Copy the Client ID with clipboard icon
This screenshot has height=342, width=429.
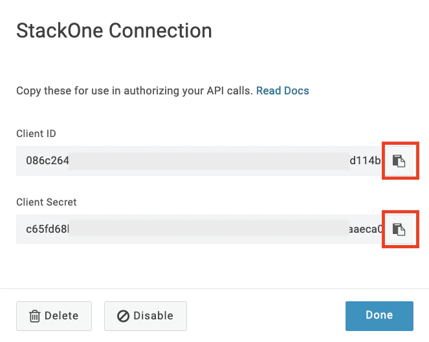(x=399, y=161)
